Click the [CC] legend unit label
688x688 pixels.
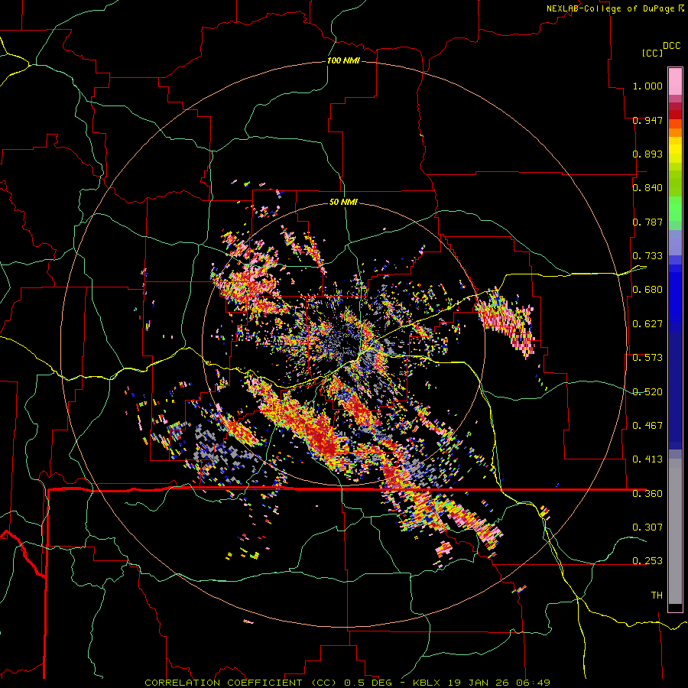tap(652, 53)
